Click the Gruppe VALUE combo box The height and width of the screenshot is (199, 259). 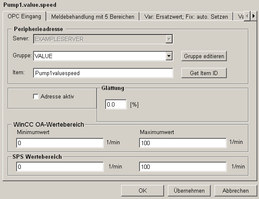[x=103, y=56]
